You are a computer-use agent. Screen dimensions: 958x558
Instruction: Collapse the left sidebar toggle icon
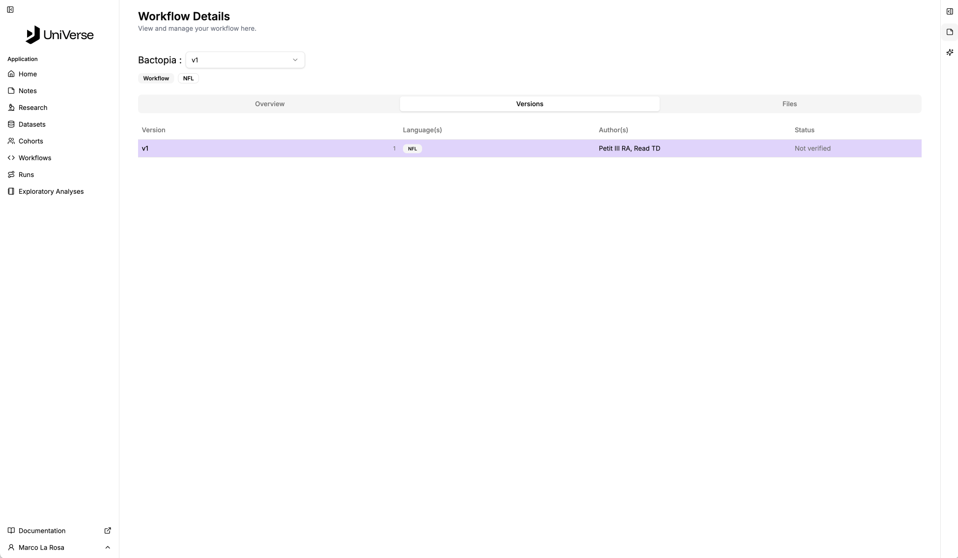click(x=10, y=9)
